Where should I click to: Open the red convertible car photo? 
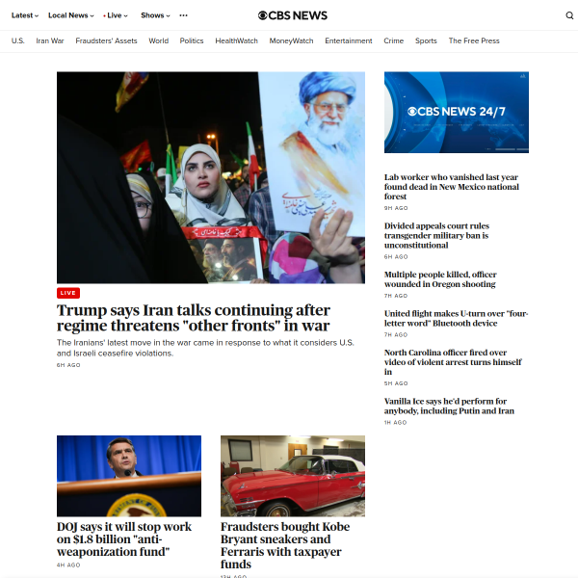293,476
